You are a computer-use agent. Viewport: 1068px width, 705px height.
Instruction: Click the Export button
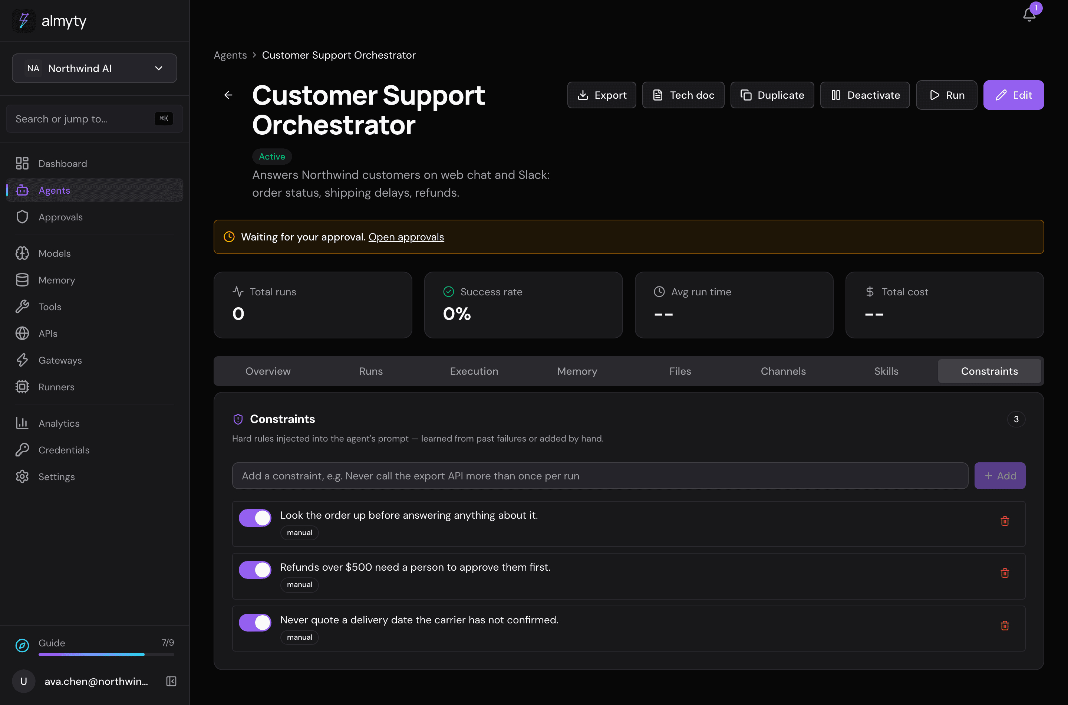(601, 95)
